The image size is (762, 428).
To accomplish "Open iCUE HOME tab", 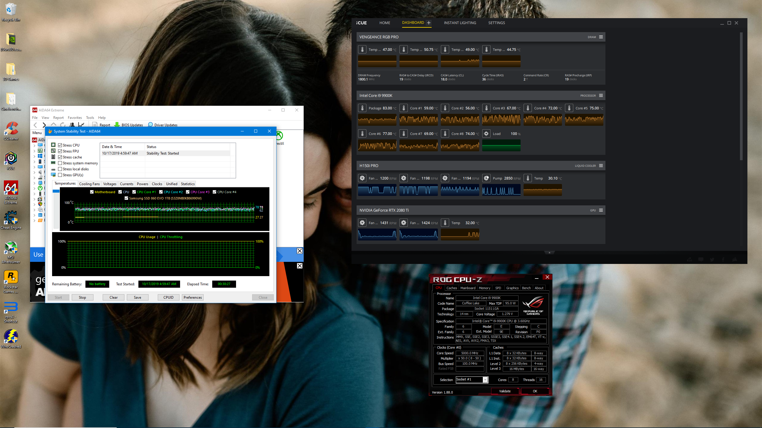I will pos(385,23).
